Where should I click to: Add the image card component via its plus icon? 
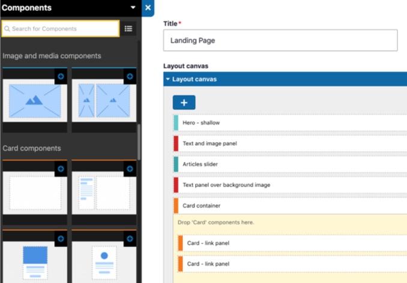click(x=61, y=239)
